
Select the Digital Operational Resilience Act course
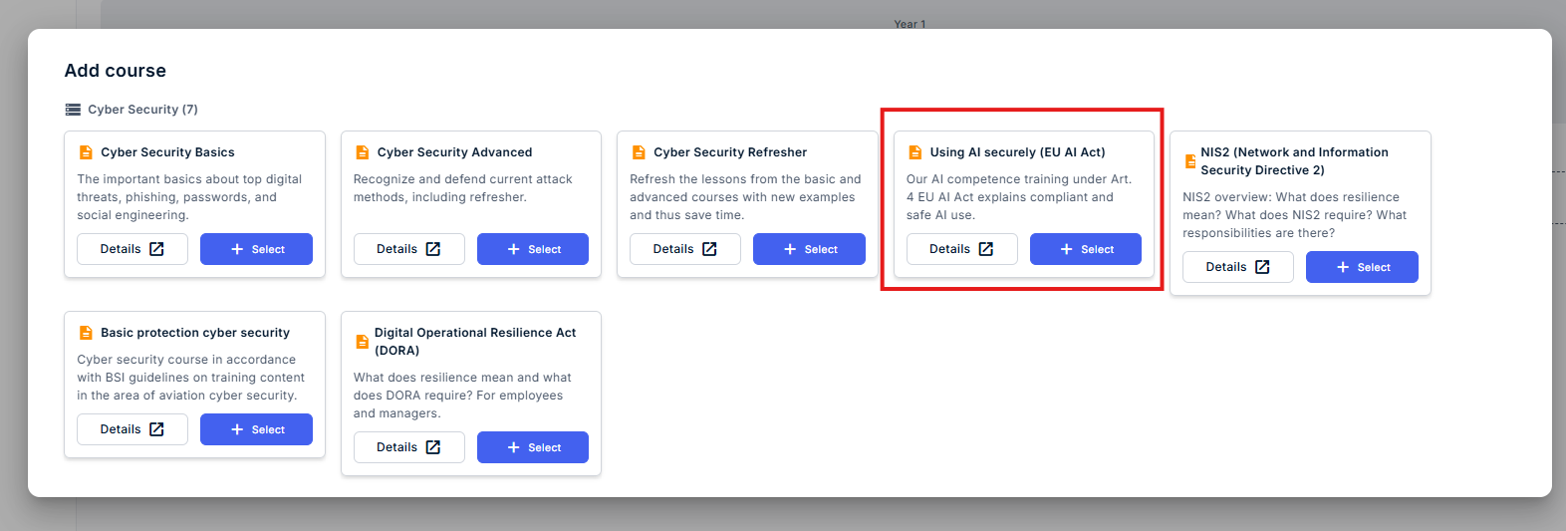tap(533, 447)
